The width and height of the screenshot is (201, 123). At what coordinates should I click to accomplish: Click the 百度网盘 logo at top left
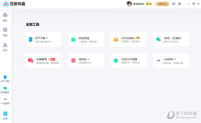click(14, 4)
